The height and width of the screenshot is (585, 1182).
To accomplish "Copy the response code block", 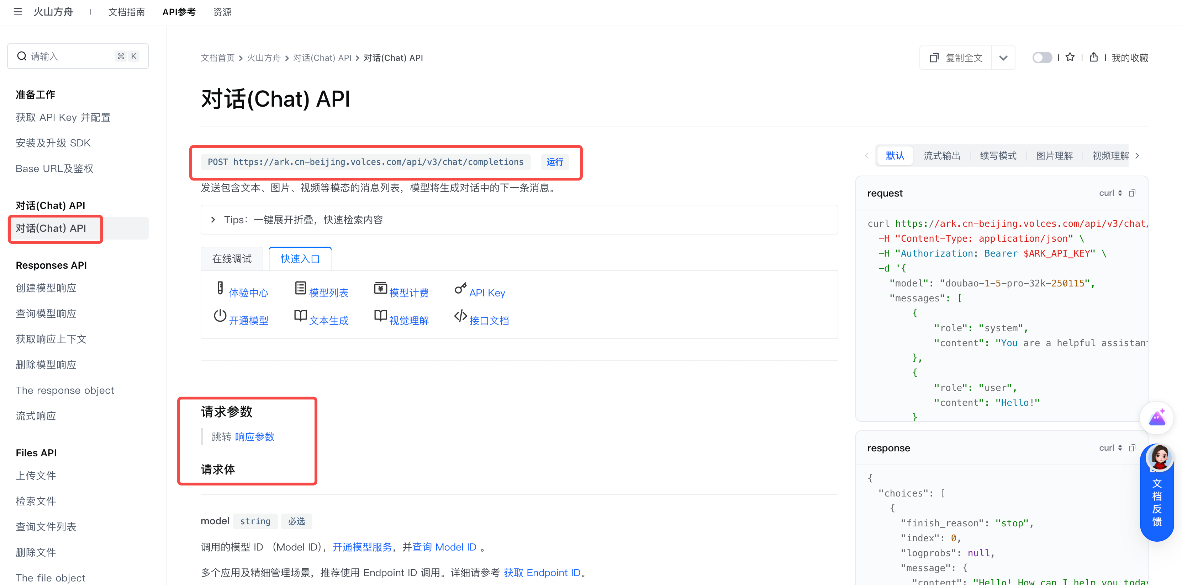I will click(1132, 448).
